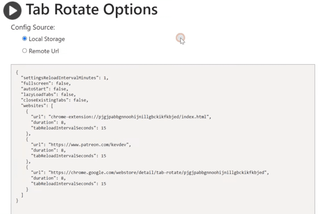The width and height of the screenshot is (321, 214).
Task: Click the chrome-extension index.html url line
Action: coord(121,117)
